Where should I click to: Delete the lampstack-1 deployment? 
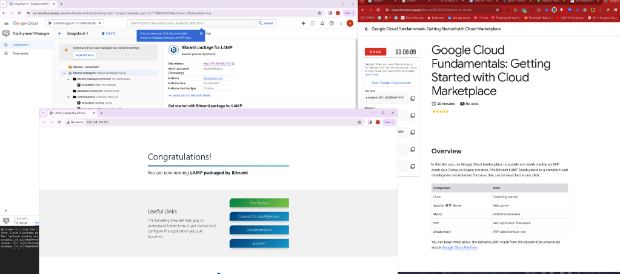coord(108,34)
